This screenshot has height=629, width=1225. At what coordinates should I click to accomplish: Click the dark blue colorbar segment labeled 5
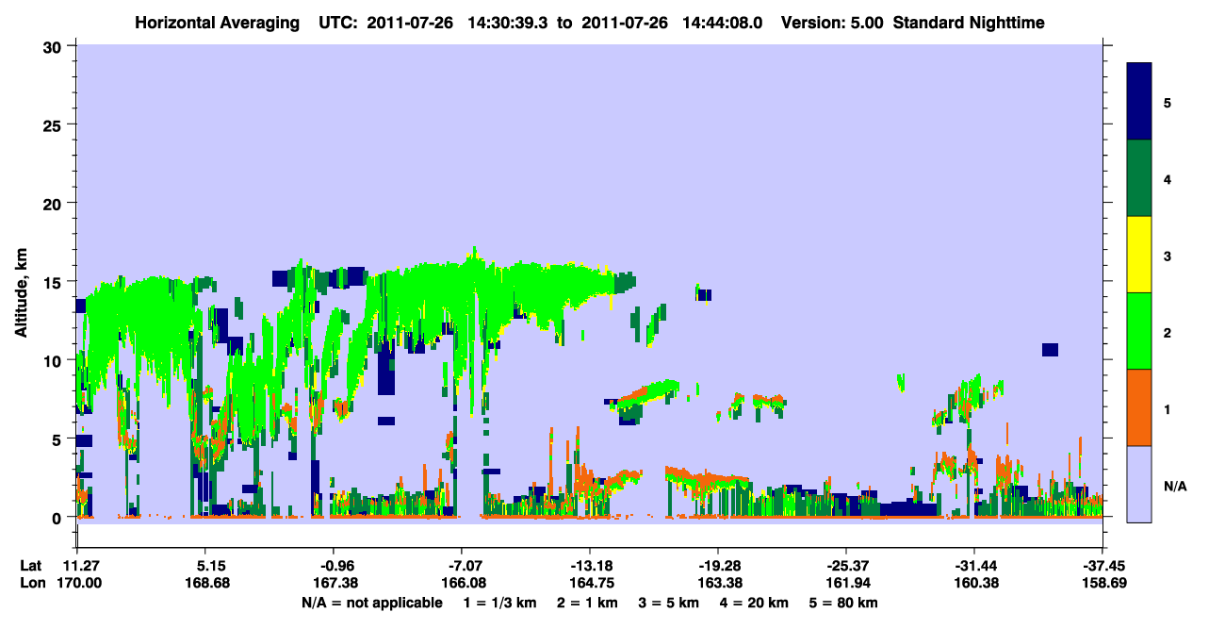(1140, 102)
